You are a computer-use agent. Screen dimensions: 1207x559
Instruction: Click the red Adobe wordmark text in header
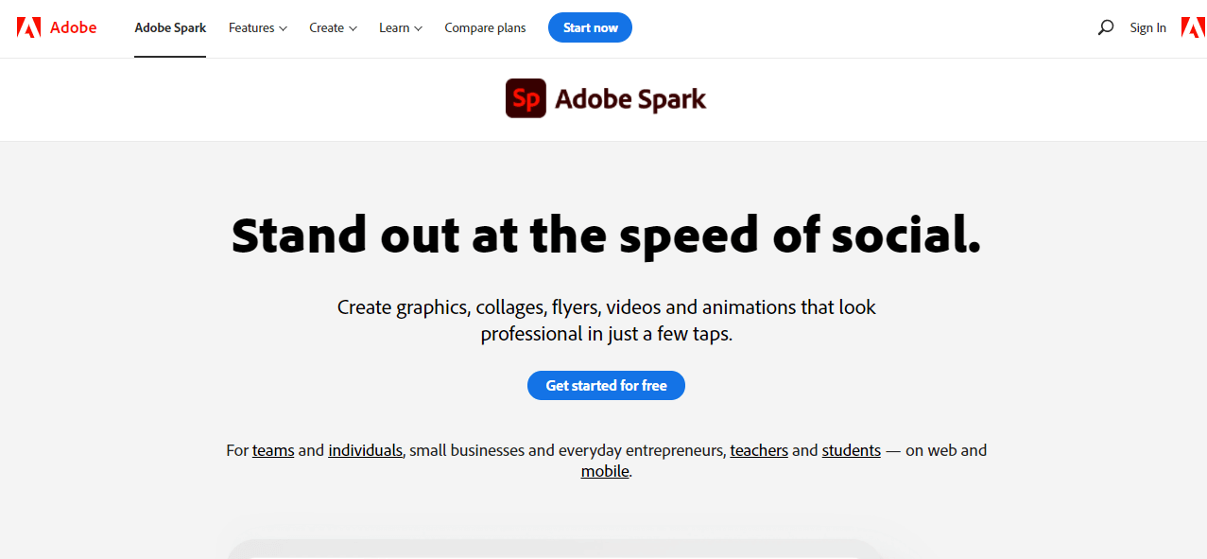[x=73, y=27]
